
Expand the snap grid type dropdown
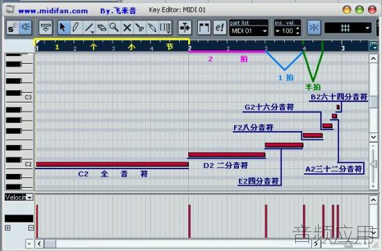coord(348,28)
